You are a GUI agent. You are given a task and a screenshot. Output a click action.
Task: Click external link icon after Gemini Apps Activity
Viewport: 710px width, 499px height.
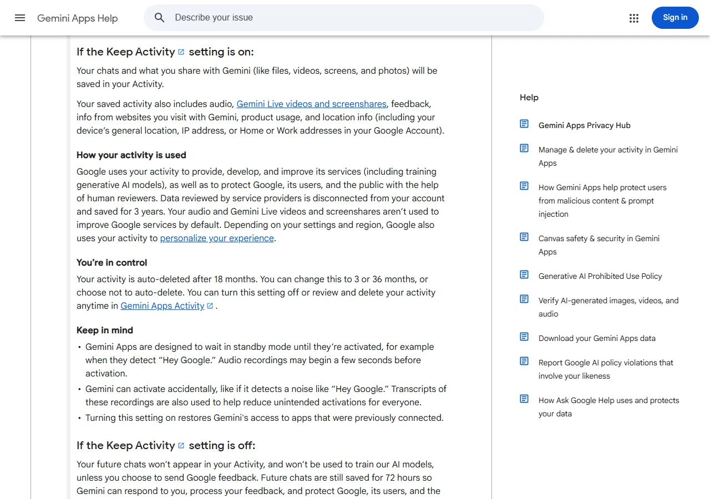point(210,306)
